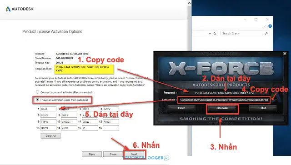Click the Autodesk logo
This screenshot has height=165, width=291.
coord(20,9)
